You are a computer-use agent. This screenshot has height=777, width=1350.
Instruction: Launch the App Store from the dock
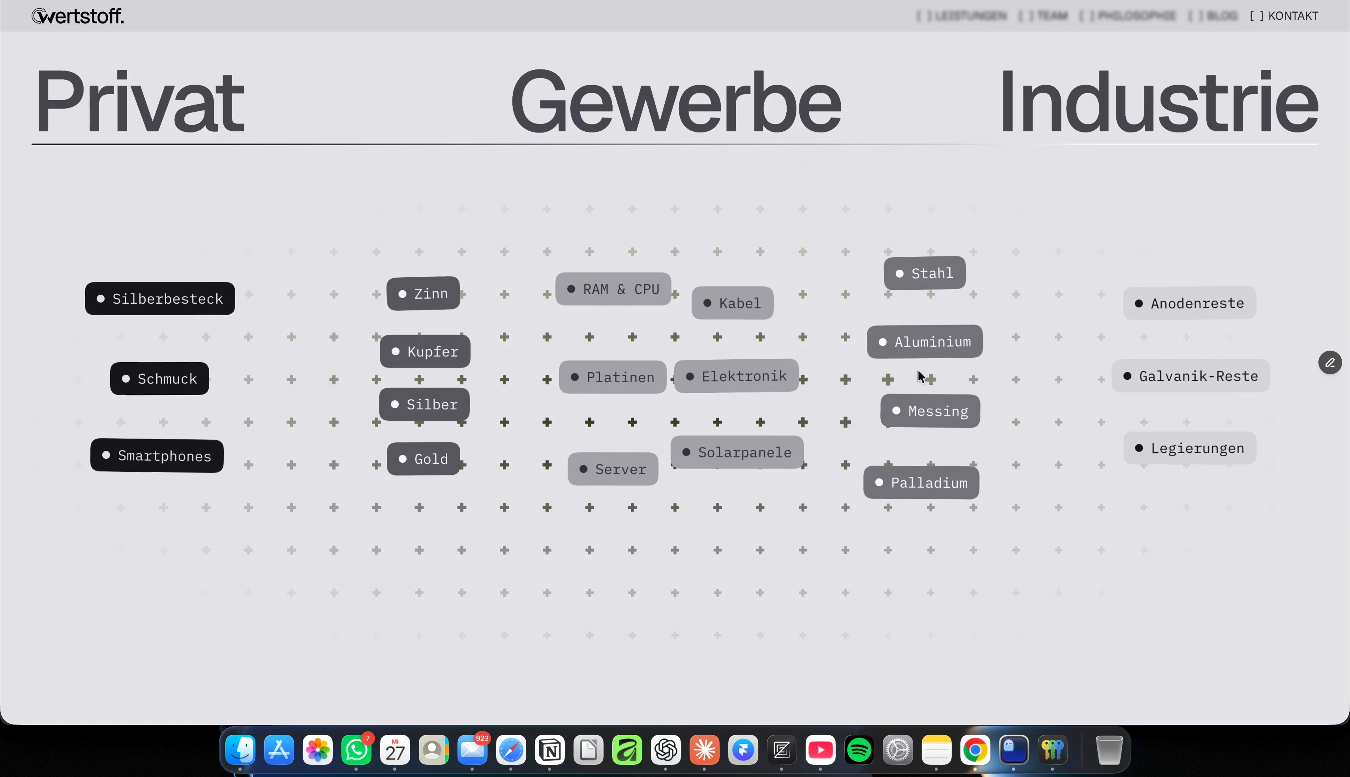pos(279,750)
